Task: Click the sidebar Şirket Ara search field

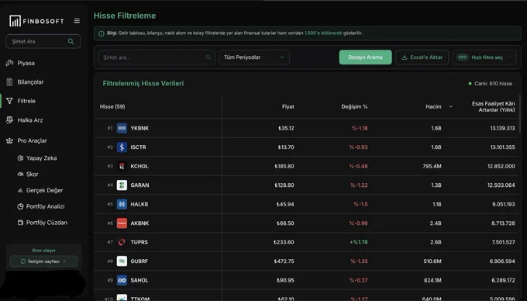Action: click(x=43, y=41)
